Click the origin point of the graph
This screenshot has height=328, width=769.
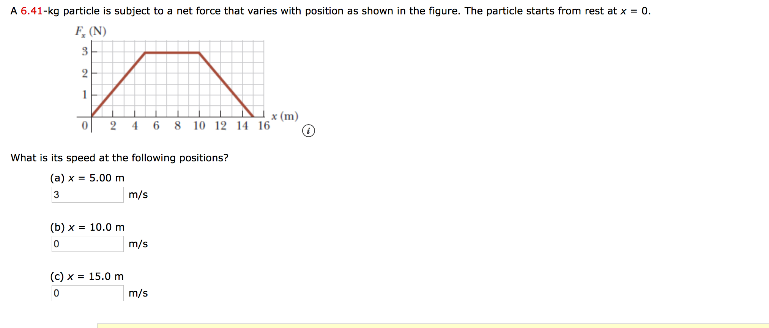pyautogui.click(x=91, y=117)
